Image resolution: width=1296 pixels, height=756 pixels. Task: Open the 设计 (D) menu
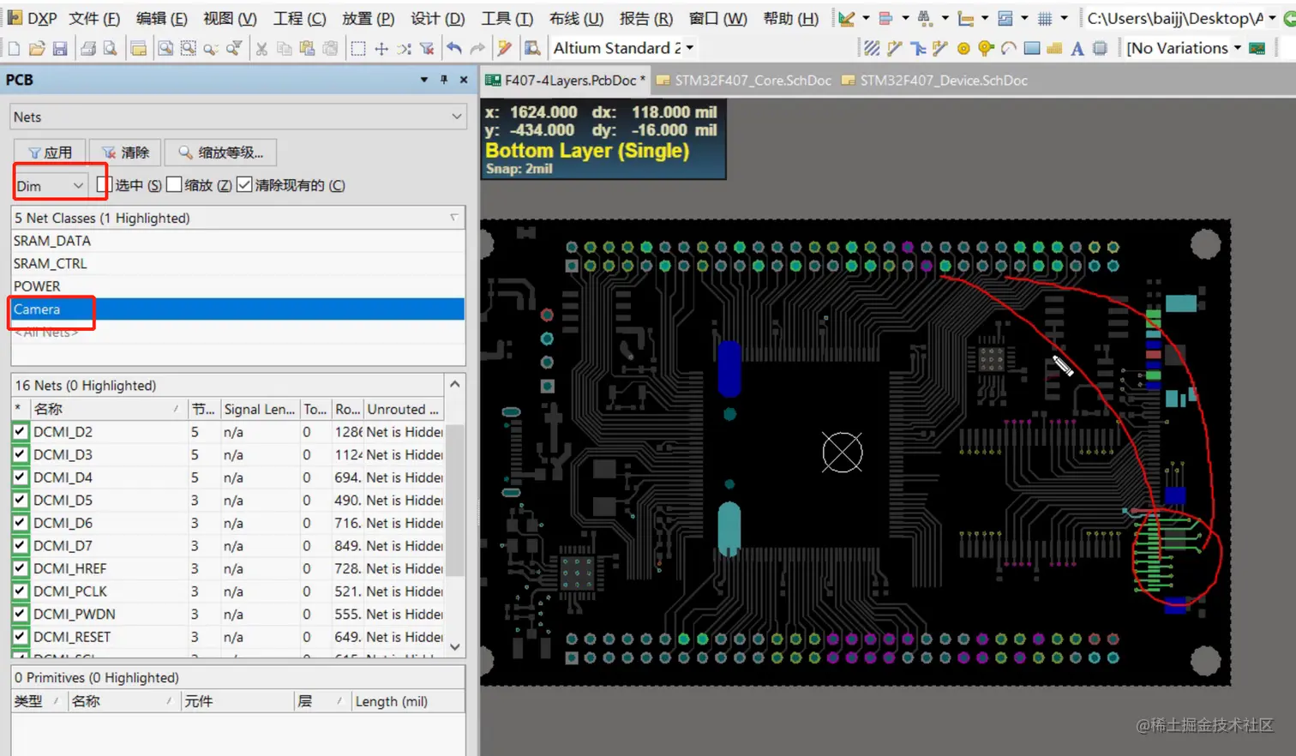[437, 18]
